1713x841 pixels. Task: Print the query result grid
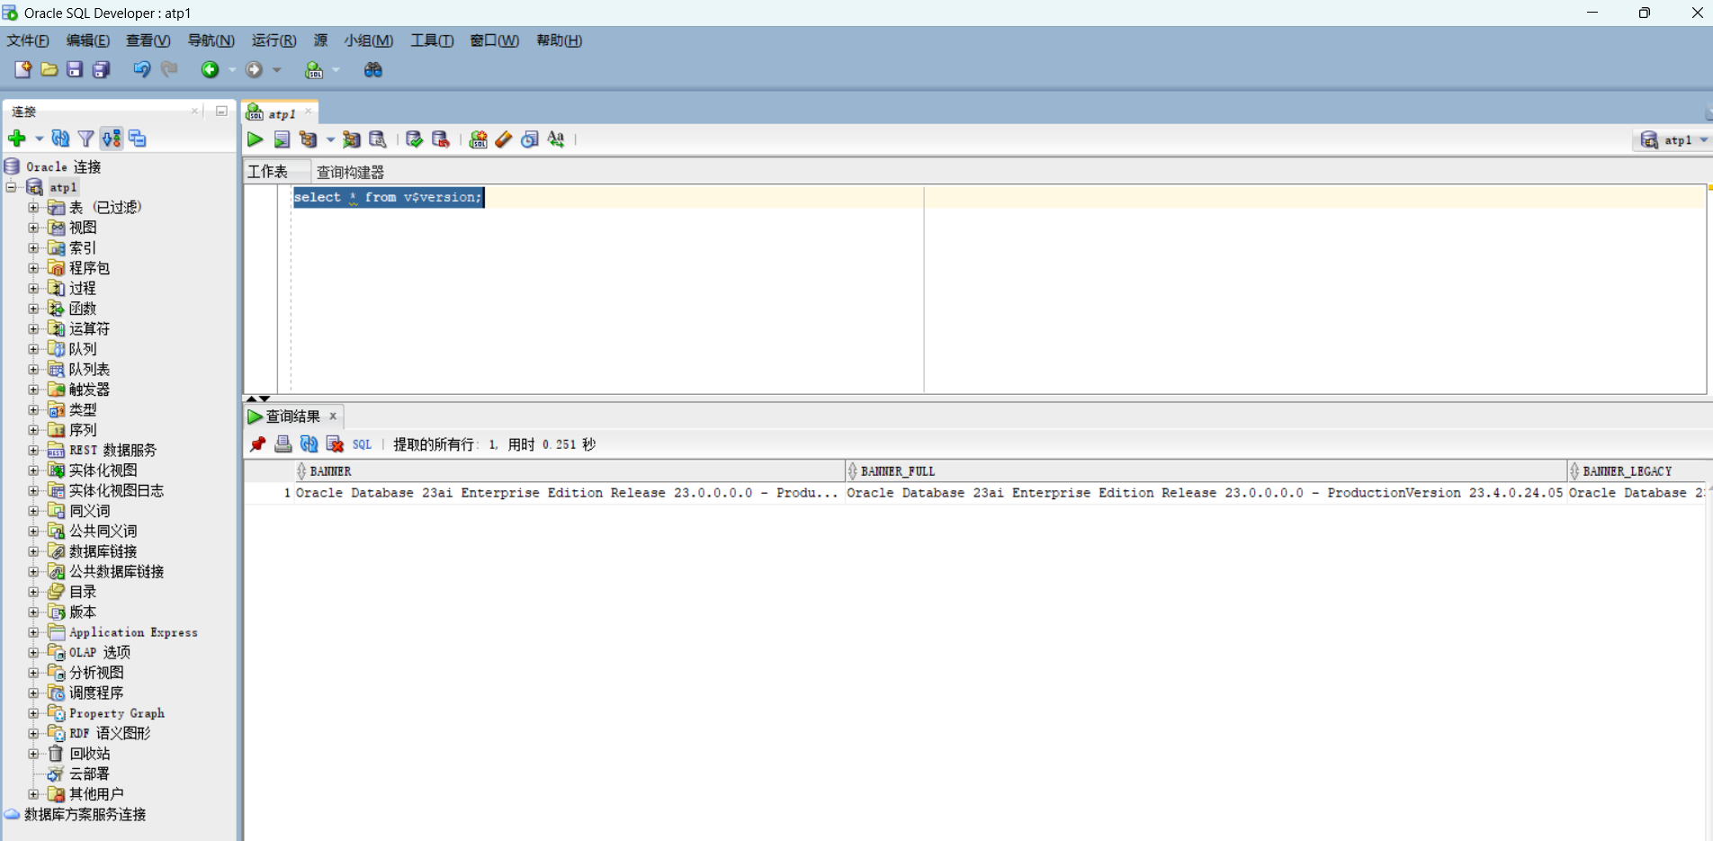pos(283,443)
